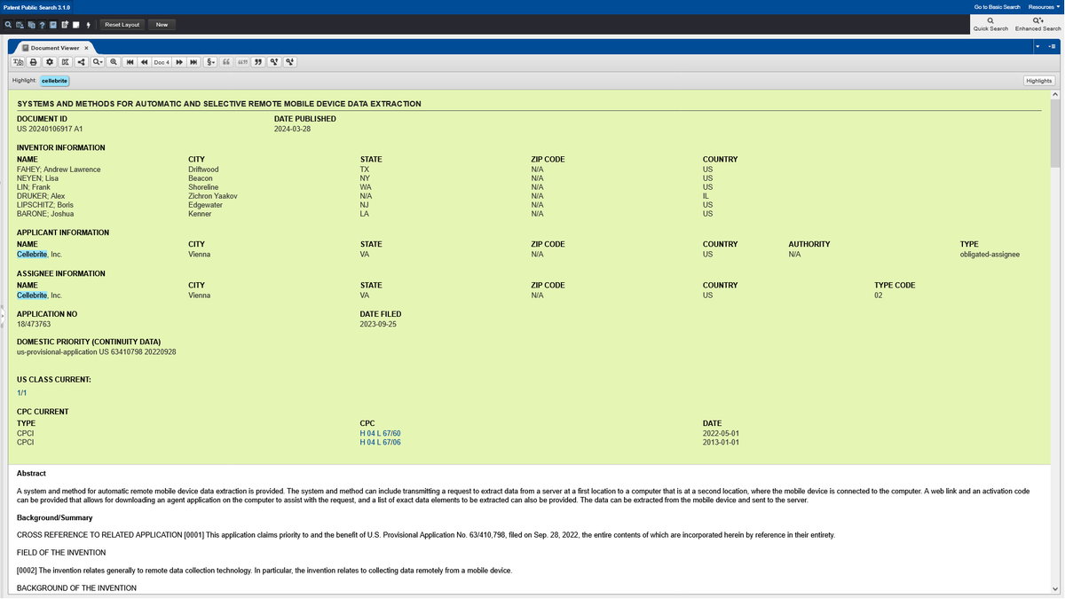Open the tagged documents copy icon
Screen dimensions: 1065x599
click(31, 24)
